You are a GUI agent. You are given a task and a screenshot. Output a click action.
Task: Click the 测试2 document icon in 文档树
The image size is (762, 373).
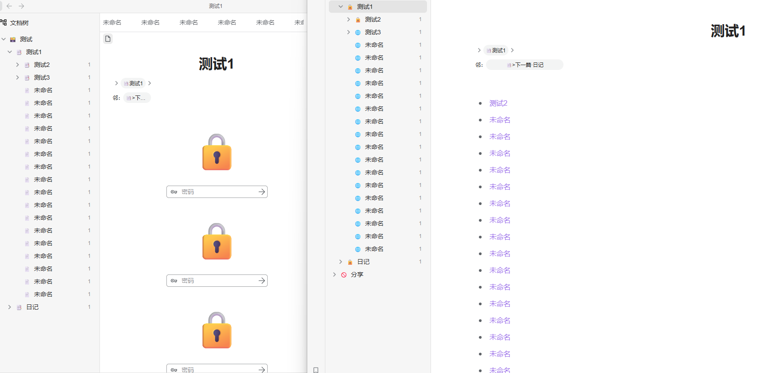click(x=27, y=65)
